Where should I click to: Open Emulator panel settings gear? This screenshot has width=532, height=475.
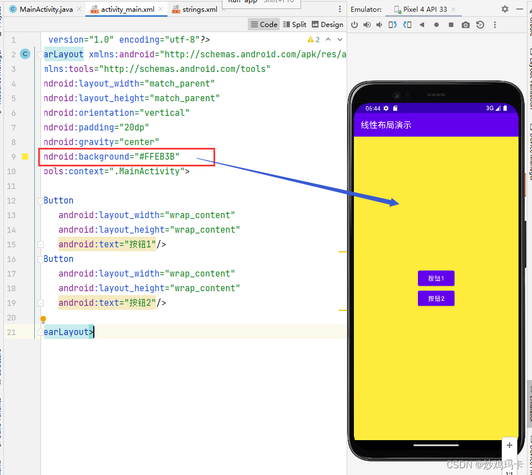505,9
